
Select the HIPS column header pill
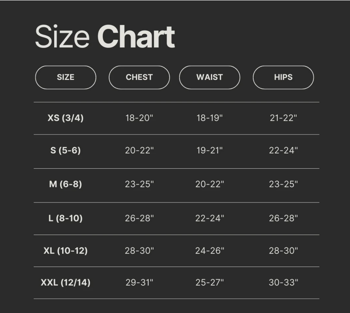click(x=283, y=77)
